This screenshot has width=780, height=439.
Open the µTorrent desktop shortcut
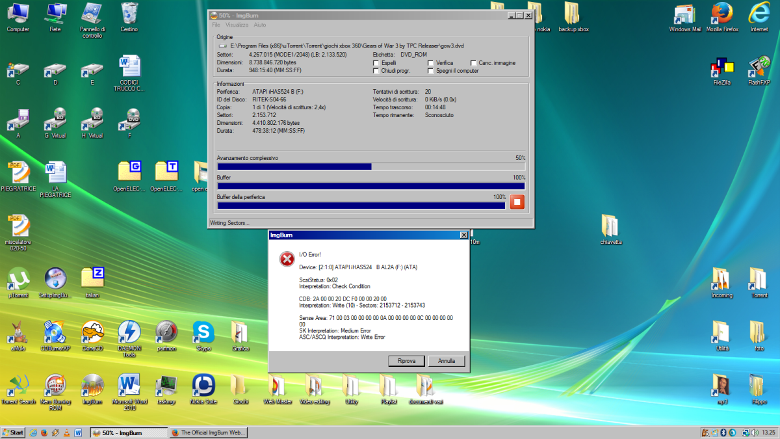click(x=18, y=280)
